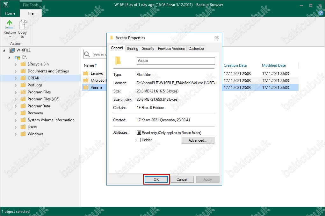The width and height of the screenshot is (325, 216).
Task: Click the Backup Browser app icon in title bar
Action: [x=5, y=5]
